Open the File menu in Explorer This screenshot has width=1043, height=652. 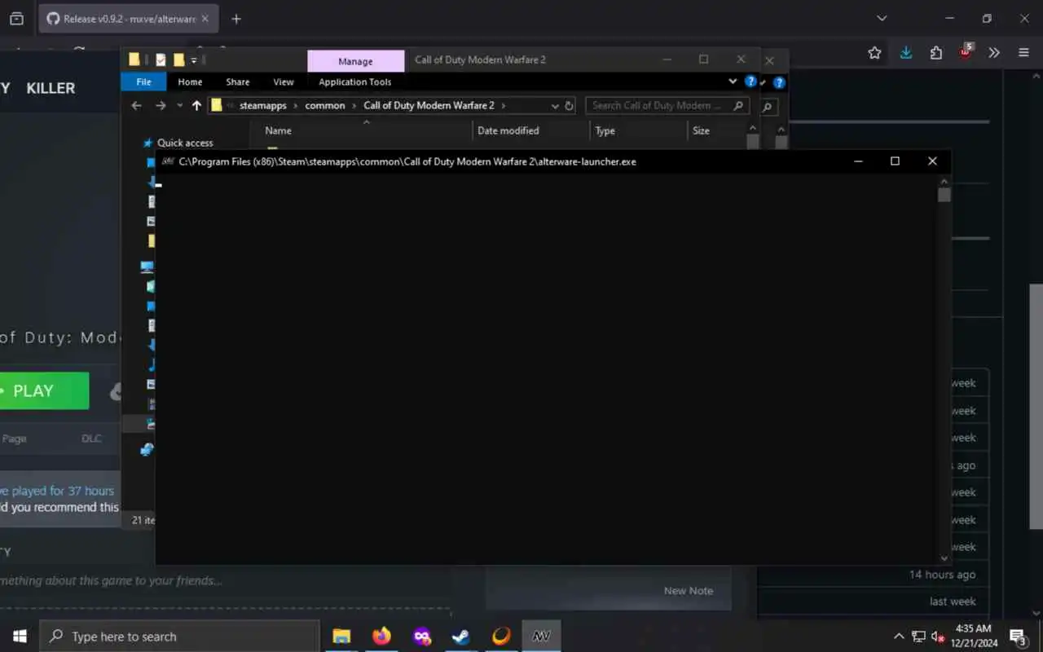[143, 81]
